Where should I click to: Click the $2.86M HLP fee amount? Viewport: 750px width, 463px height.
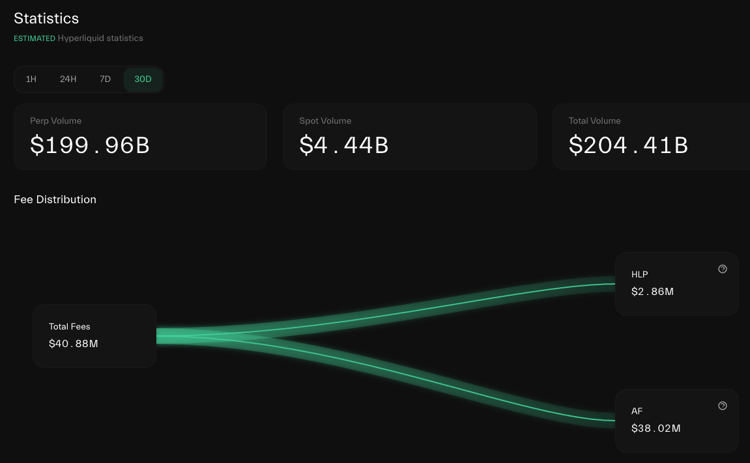tap(652, 292)
